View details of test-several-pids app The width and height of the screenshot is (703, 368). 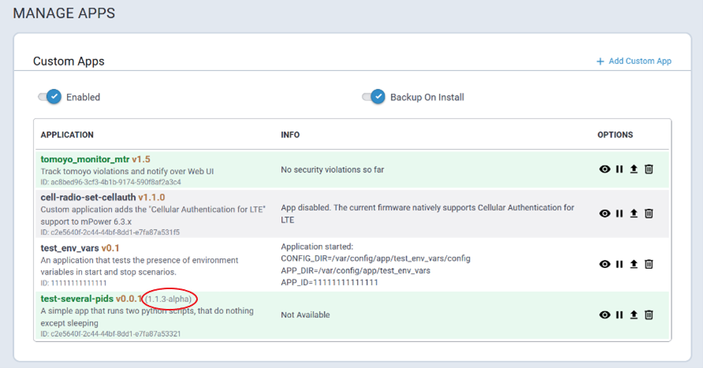coord(604,315)
